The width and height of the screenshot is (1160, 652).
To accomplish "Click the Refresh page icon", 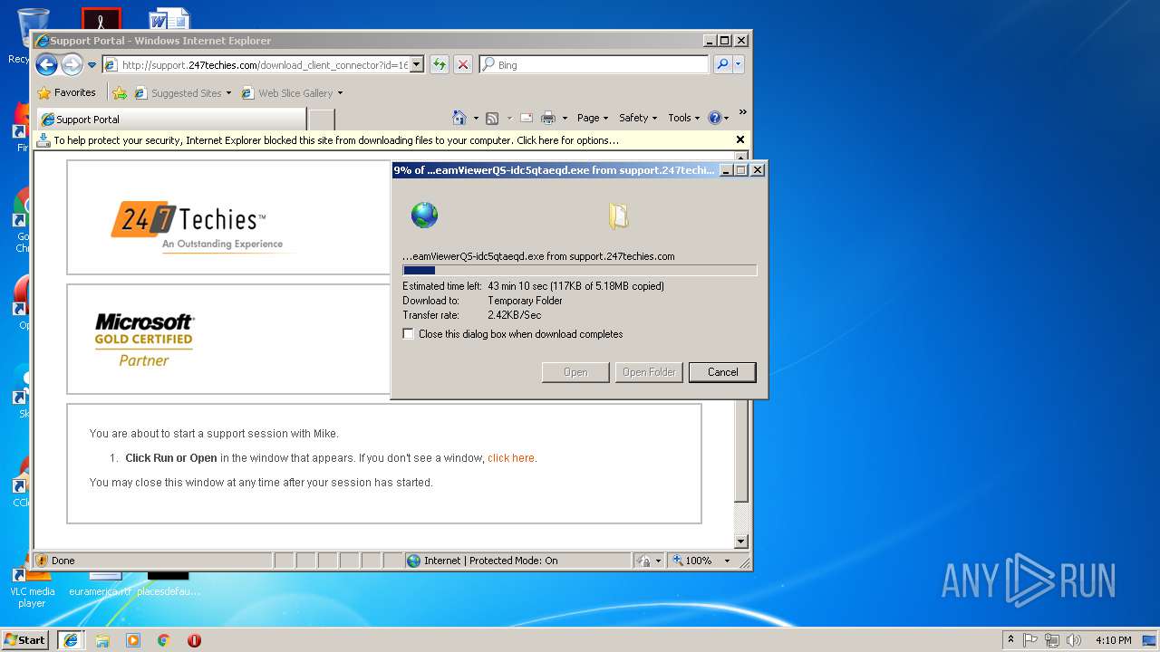I will click(440, 64).
